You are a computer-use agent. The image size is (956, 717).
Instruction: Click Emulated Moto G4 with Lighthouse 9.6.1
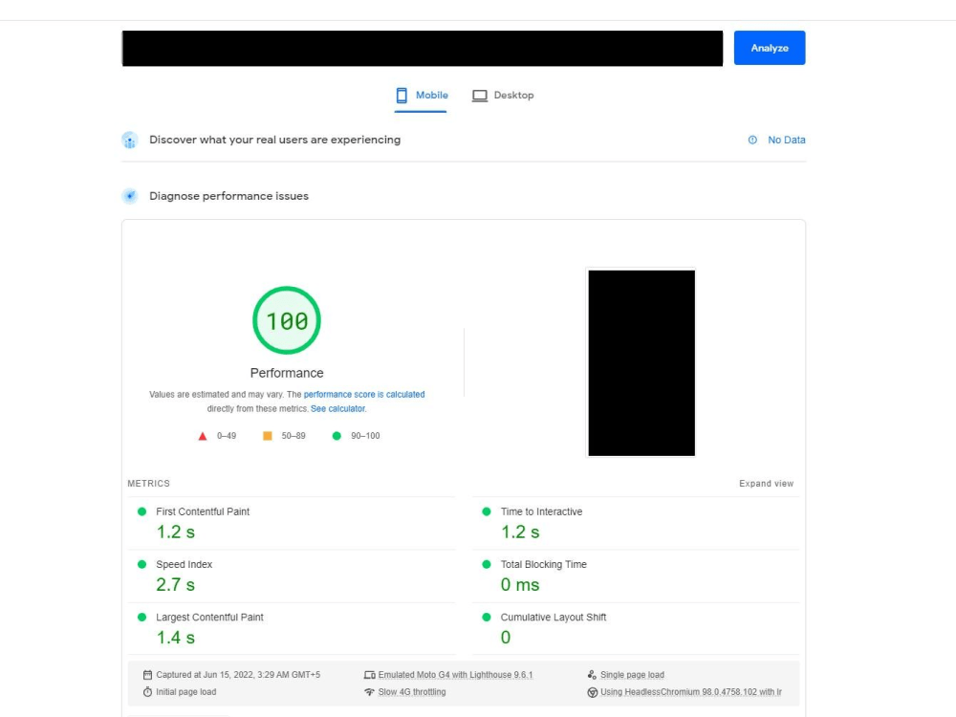455,675
